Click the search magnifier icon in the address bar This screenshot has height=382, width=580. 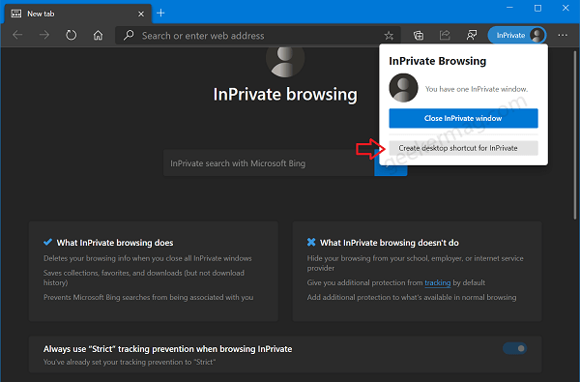pos(129,35)
